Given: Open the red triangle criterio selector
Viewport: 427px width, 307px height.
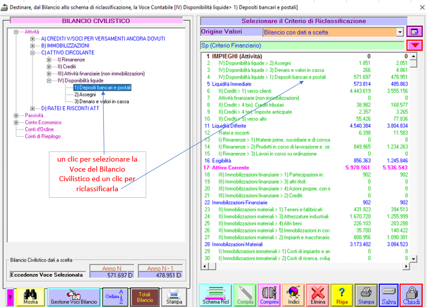Looking at the screenshot, I should [414, 45].
